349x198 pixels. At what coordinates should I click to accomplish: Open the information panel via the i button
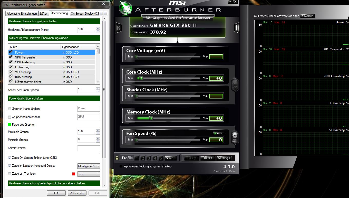pos(236,28)
